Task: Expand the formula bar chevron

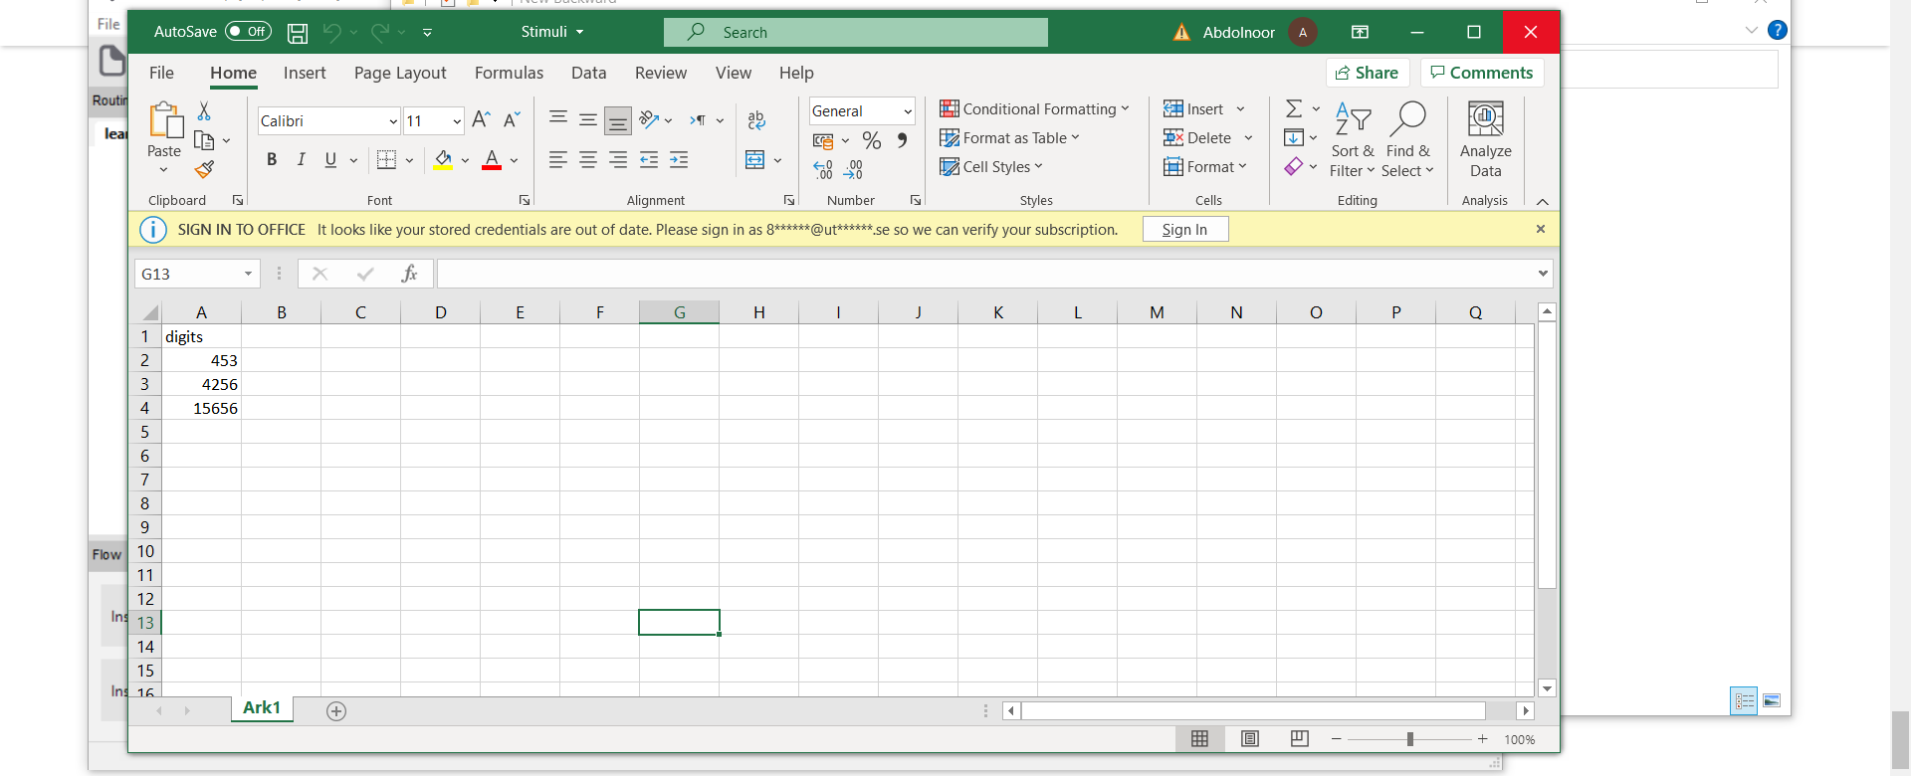Action: [1543, 274]
